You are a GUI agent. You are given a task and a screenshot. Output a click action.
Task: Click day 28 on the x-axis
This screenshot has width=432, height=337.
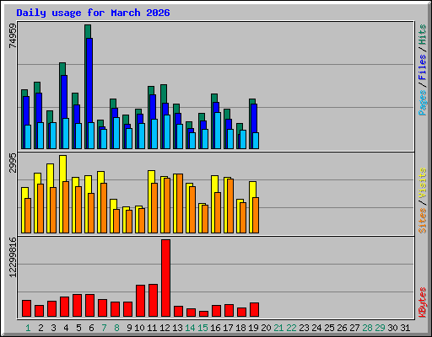click(367, 328)
